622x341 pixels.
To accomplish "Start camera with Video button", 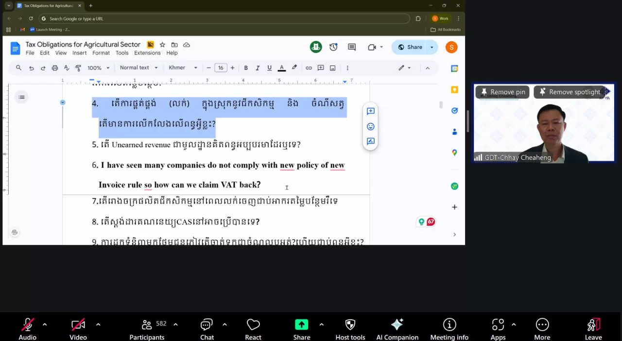I will tap(78, 329).
